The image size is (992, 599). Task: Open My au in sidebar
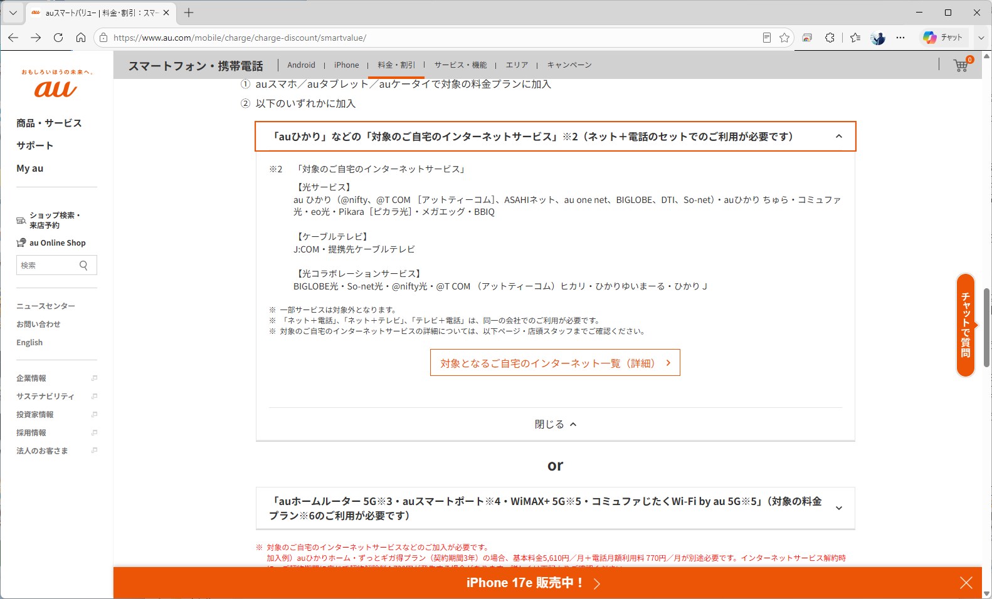[x=29, y=168]
